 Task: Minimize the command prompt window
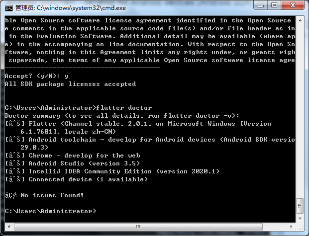[x=260, y=5]
